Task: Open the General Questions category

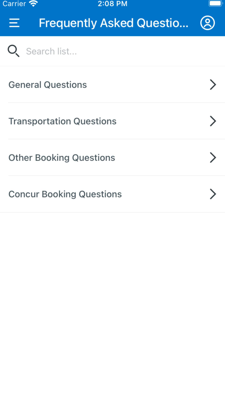Action: (48, 85)
